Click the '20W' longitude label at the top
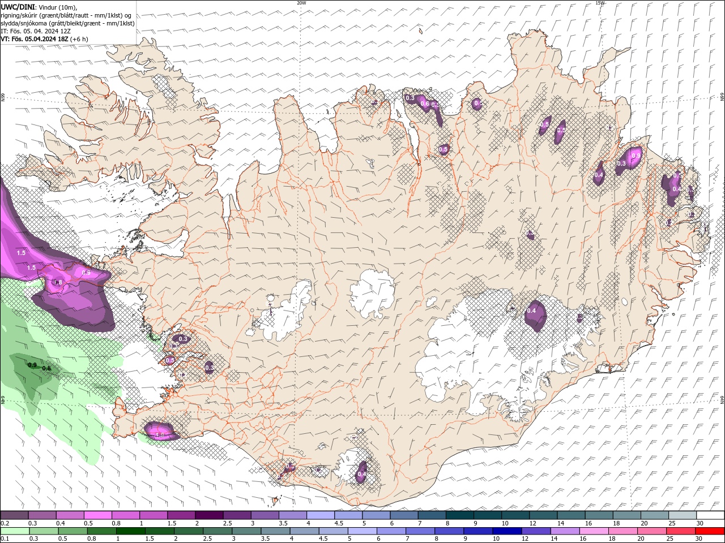Viewport: 725px width, 543px height. point(301,3)
